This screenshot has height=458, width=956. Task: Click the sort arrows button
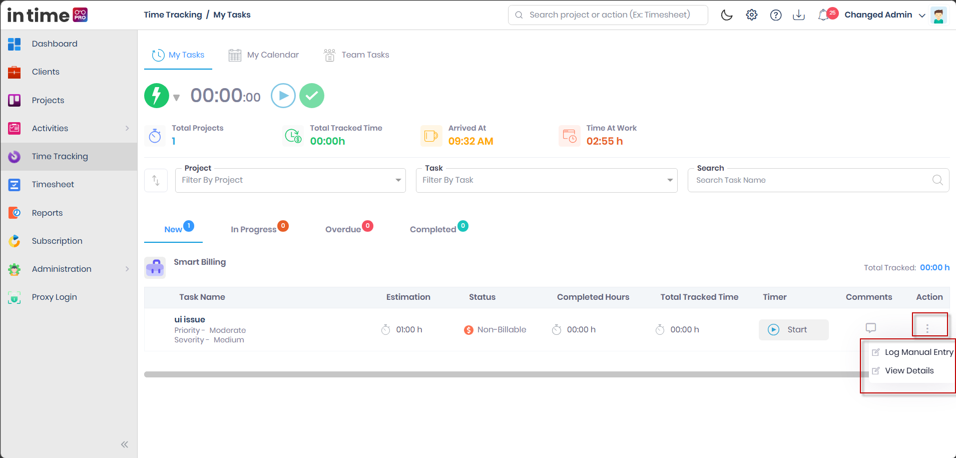point(156,180)
